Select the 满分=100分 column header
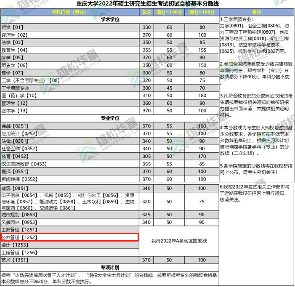The image size is (295, 287). point(170,12)
